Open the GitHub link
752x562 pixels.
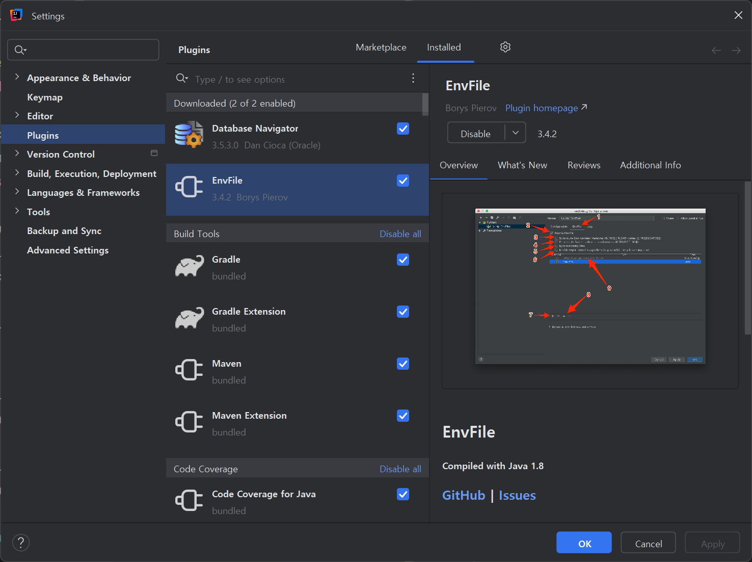(464, 495)
